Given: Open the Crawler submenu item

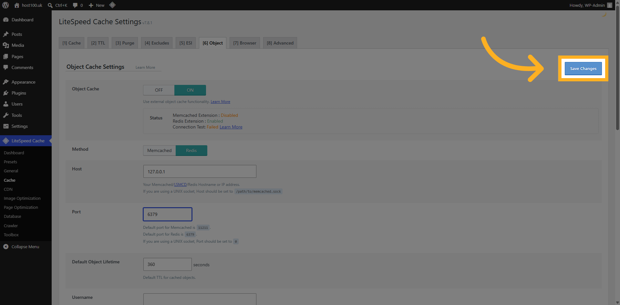Looking at the screenshot, I should tap(11, 226).
